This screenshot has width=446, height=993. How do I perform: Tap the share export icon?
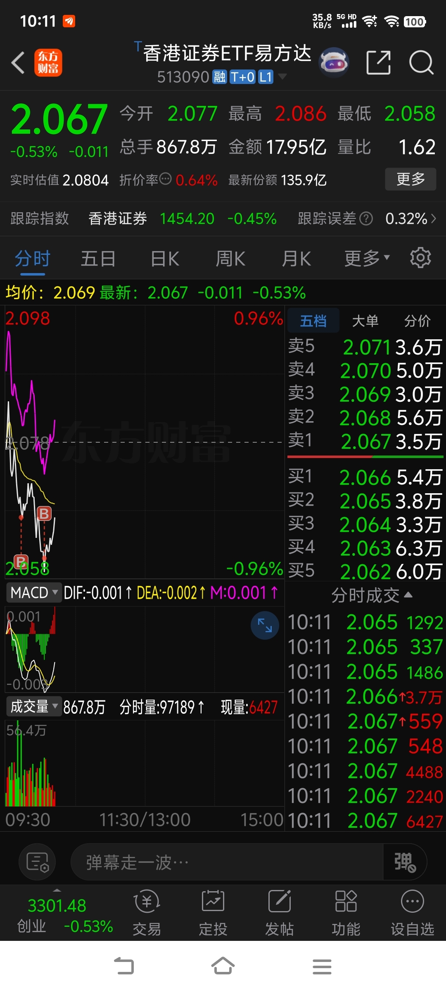pyautogui.click(x=379, y=63)
